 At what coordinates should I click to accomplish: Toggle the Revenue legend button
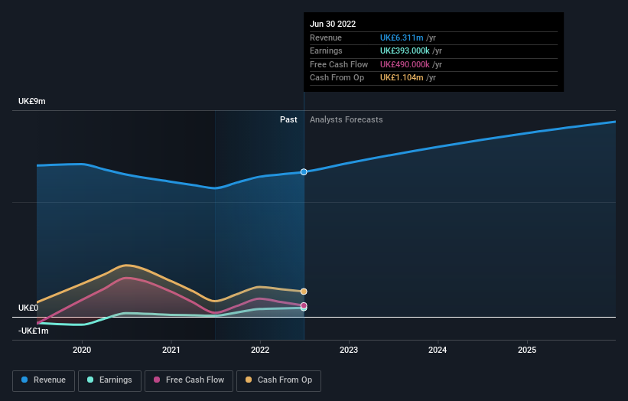44,380
